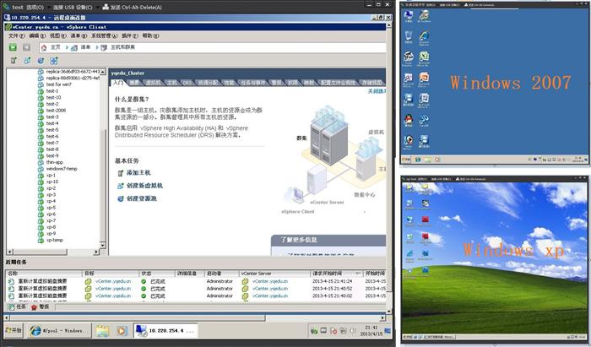
Task: Open the 系统管理(A) menu
Action: click(105, 35)
